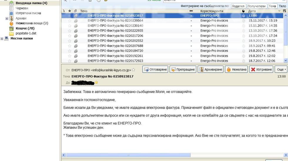Expand the Местни папки tree node
This screenshot has width=288, height=161.
[x=2, y=39]
